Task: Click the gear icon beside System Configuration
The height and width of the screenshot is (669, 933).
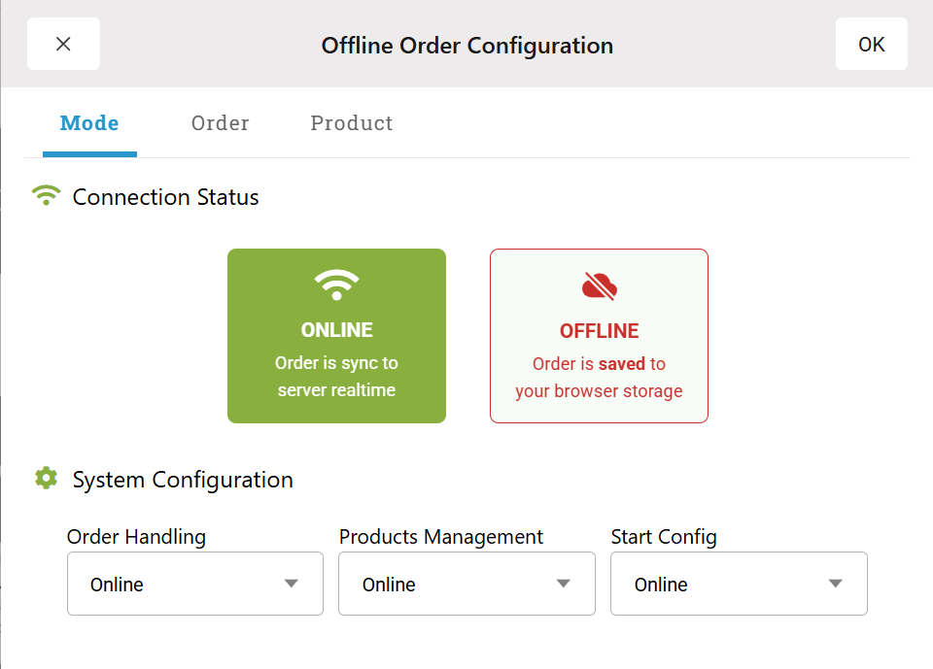Action: [46, 478]
